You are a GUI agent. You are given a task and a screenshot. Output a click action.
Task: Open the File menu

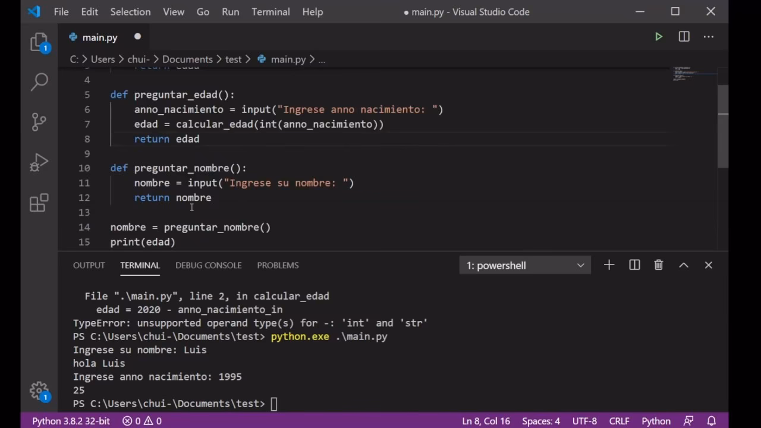tap(61, 12)
